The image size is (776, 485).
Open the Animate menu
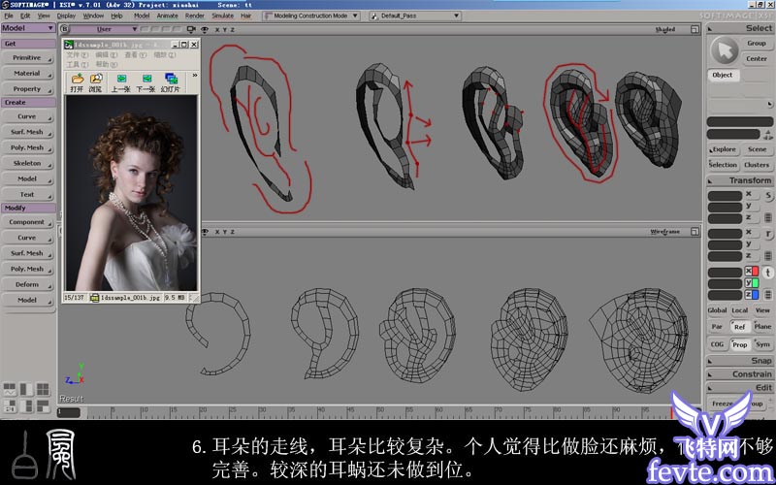(167, 16)
